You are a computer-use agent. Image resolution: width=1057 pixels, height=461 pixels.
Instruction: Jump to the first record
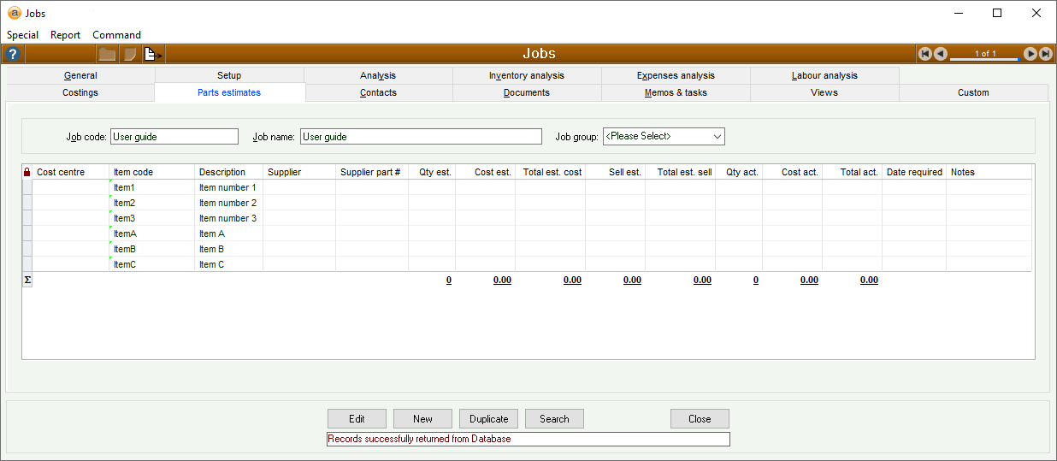pos(924,54)
